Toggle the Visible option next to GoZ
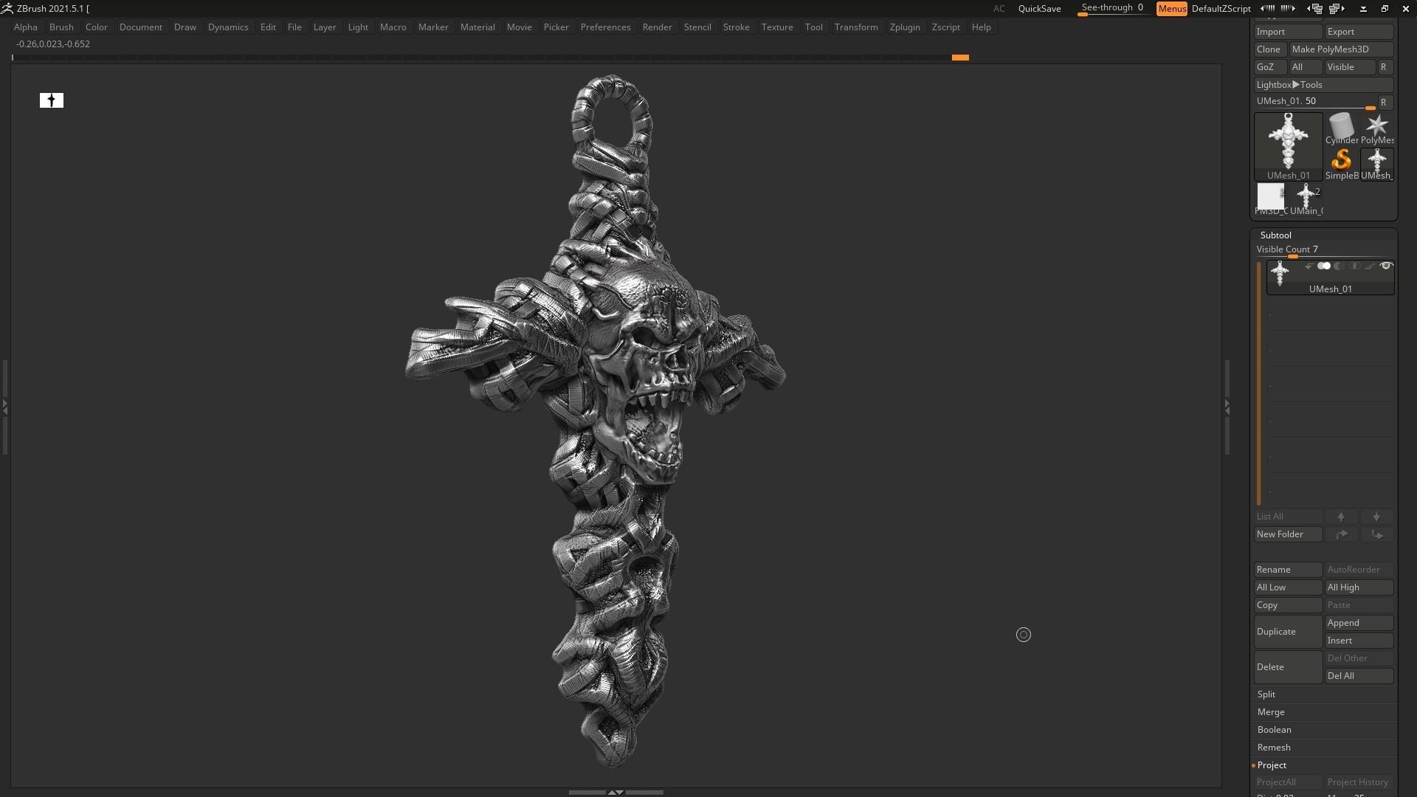Viewport: 1417px width, 797px height. [1350, 67]
